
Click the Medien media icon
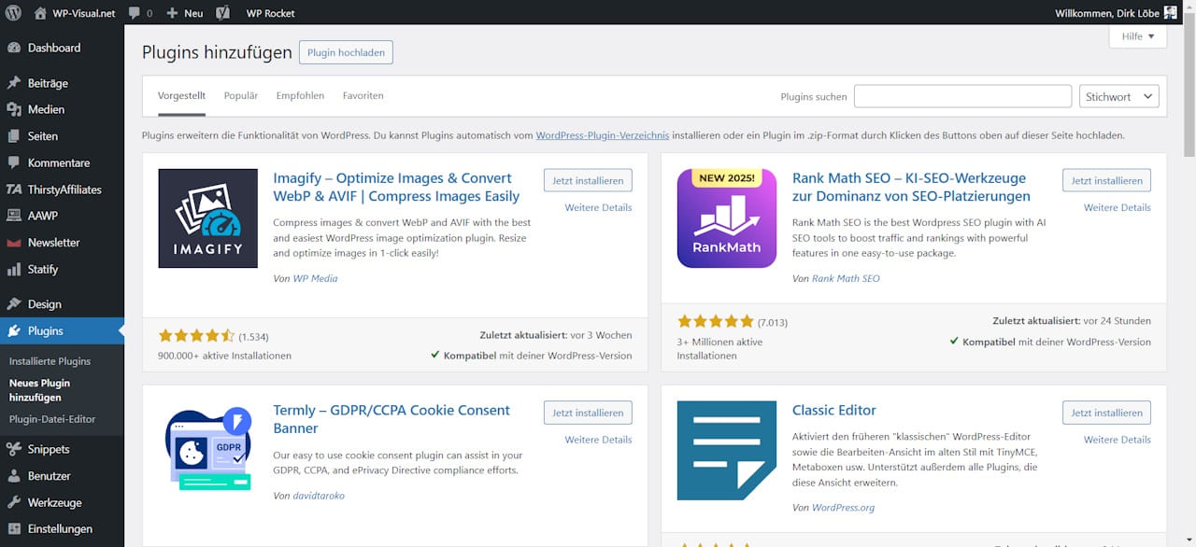tap(14, 109)
